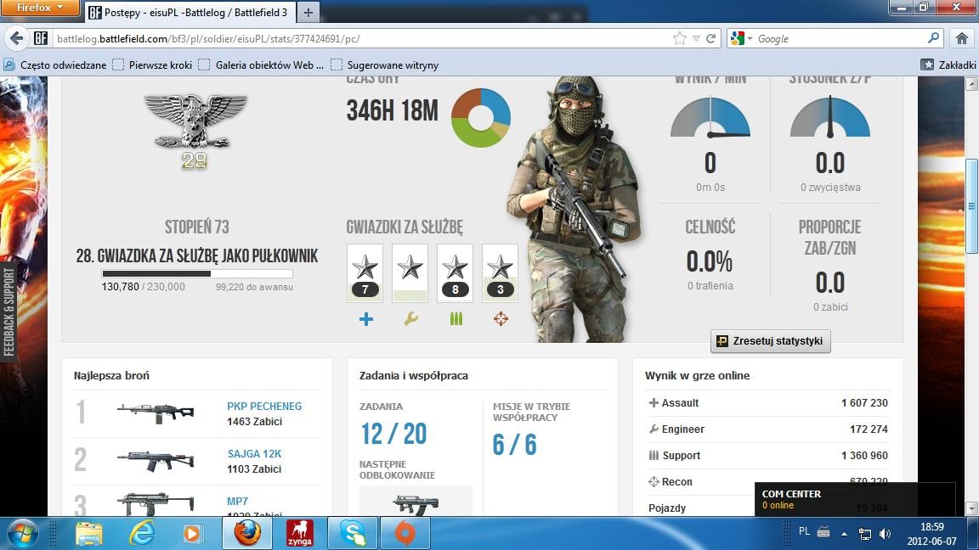This screenshot has width=979, height=550.
Task: Open the Pierwsze kroki bookmark
Action: tap(152, 65)
